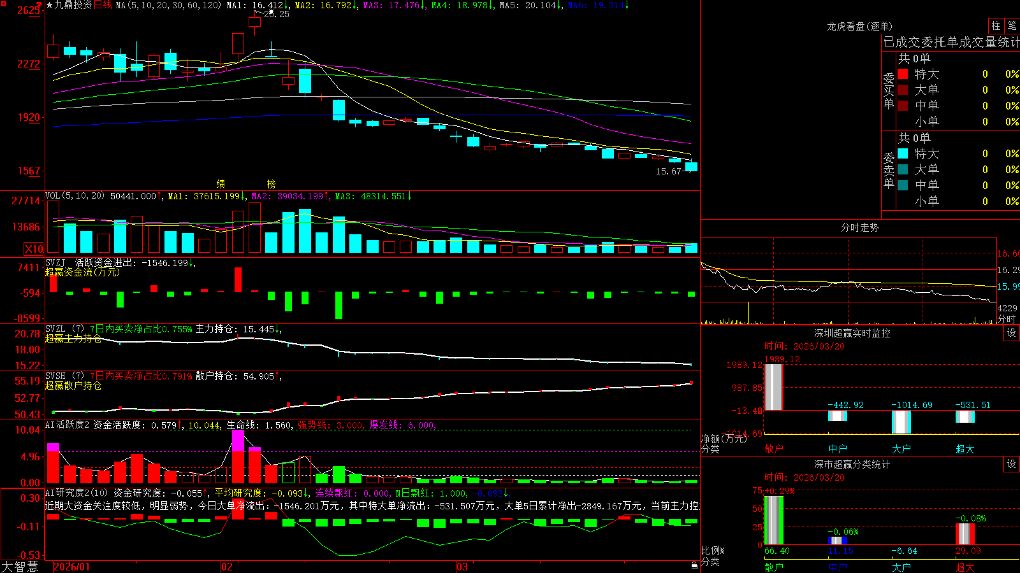Click the MA(5,10,20,30,60,120) indicator parameters

pos(168,5)
